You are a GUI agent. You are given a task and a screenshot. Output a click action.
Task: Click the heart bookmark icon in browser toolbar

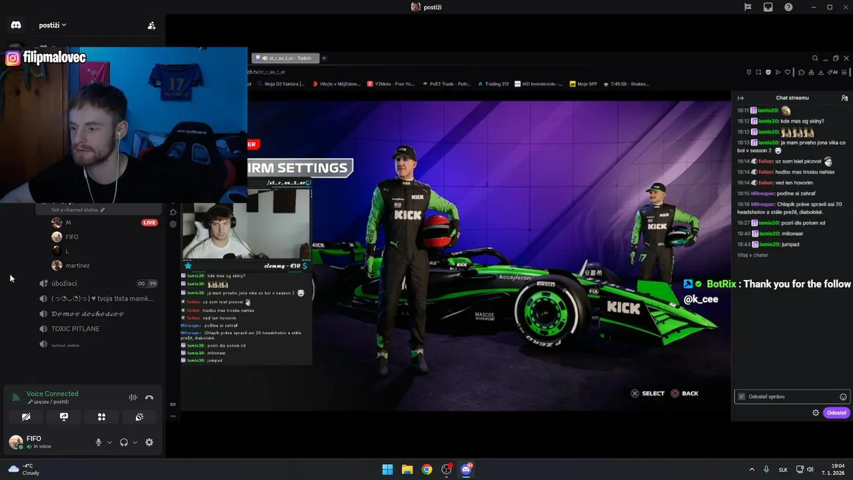[x=788, y=72]
